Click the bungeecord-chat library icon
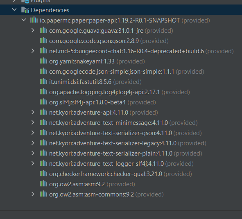 pyautogui.click(x=43, y=51)
